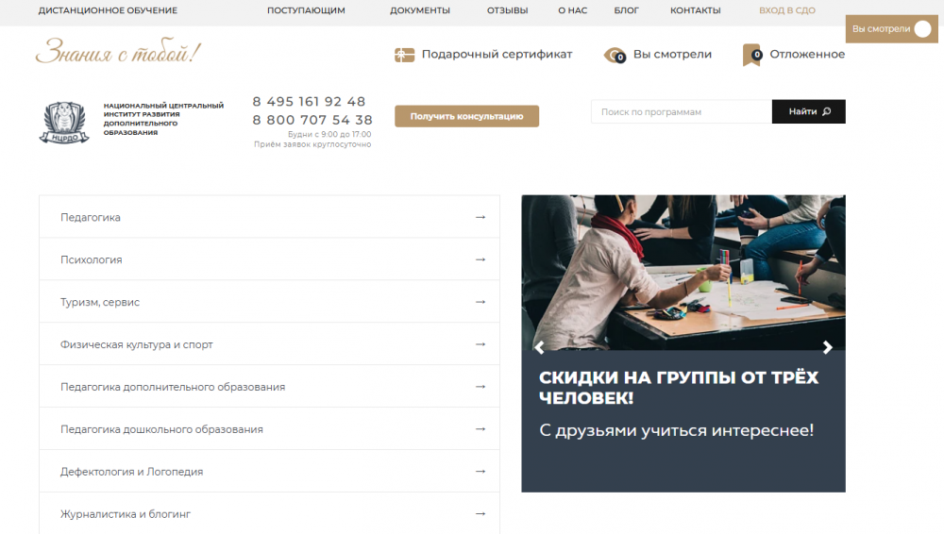The height and width of the screenshot is (534, 944).
Task: Click the bookmark icon for saved items
Action: [751, 55]
